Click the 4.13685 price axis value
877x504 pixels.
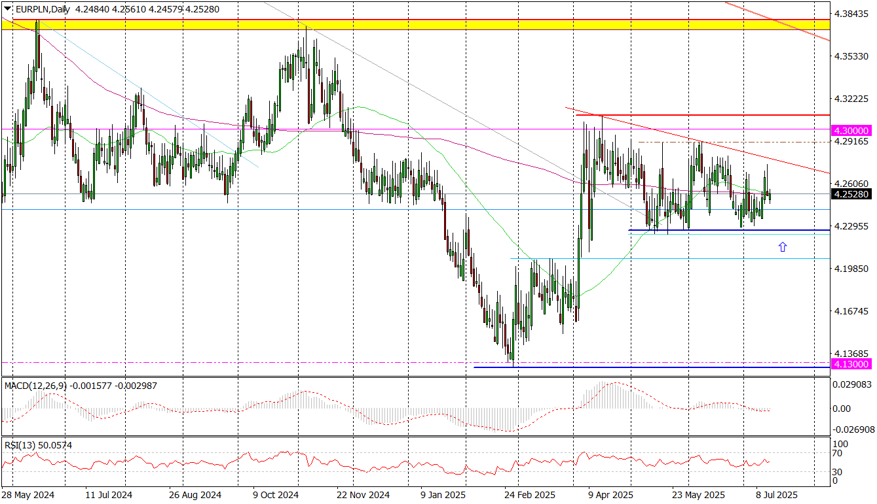(850, 354)
